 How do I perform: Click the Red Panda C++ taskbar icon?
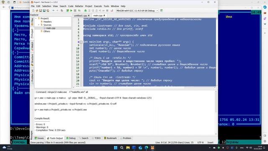click(x=152, y=148)
